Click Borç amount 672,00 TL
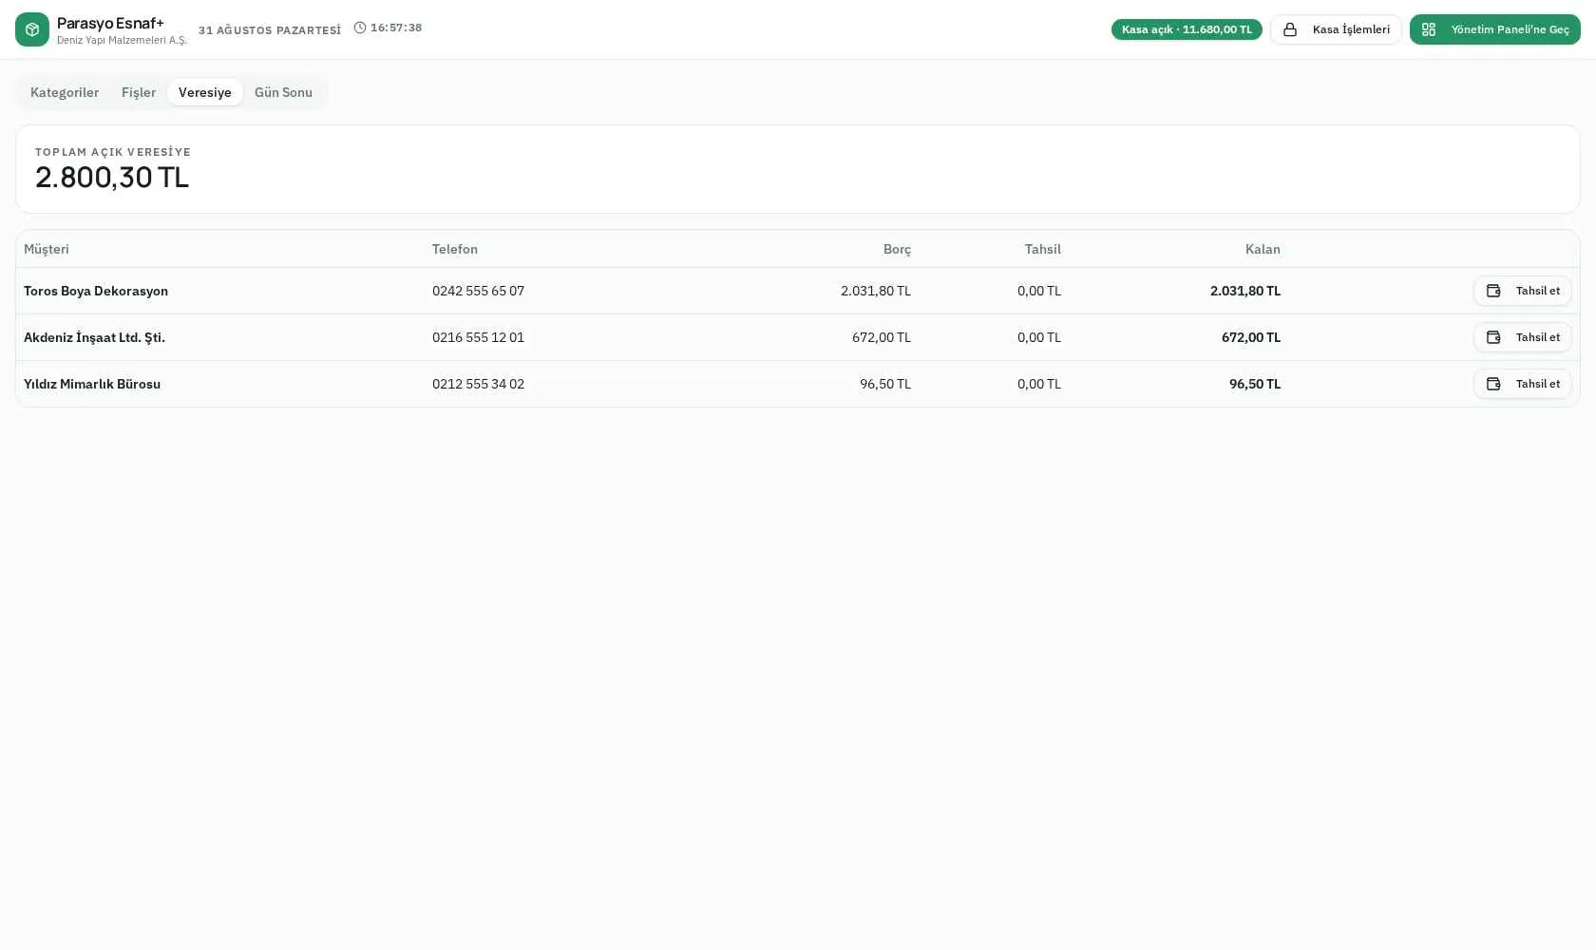Image resolution: width=1596 pixels, height=950 pixels. point(882,337)
